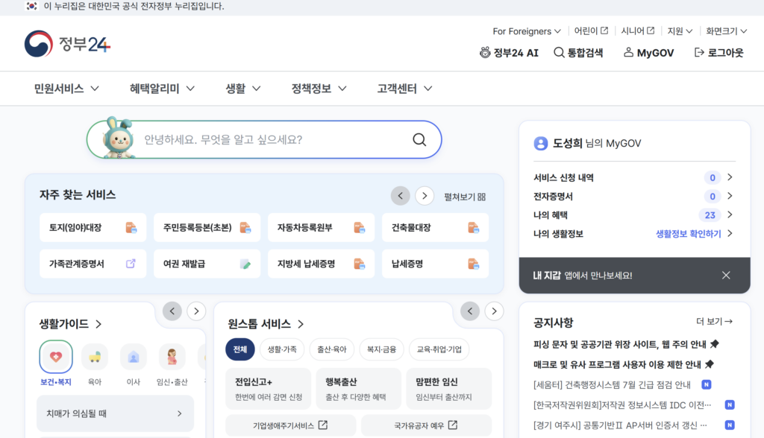Click 로그아웃 to sign out
This screenshot has height=438, width=764.
click(718, 53)
